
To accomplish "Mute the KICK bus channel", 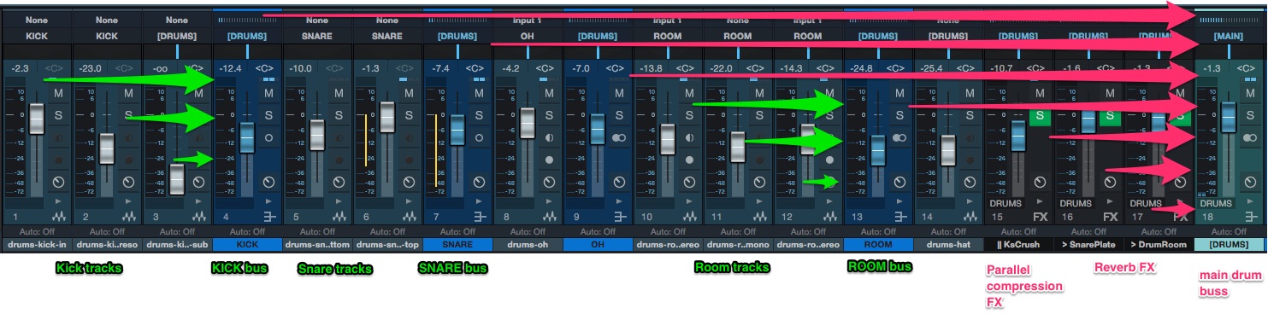I will coord(268,93).
